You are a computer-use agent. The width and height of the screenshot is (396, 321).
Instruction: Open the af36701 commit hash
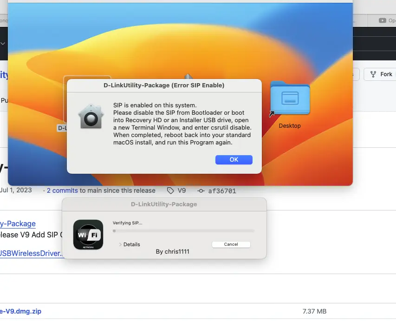222,191
